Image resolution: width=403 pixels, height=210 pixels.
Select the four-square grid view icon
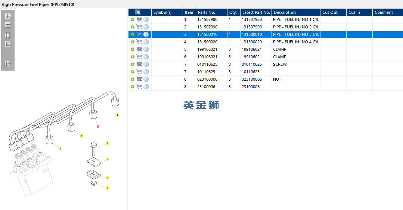point(8,35)
